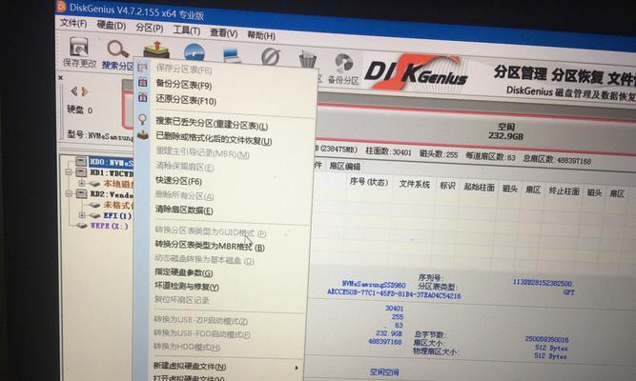The width and height of the screenshot is (636, 381).
Task: Open the 文件(F) menu
Action: tap(73, 23)
